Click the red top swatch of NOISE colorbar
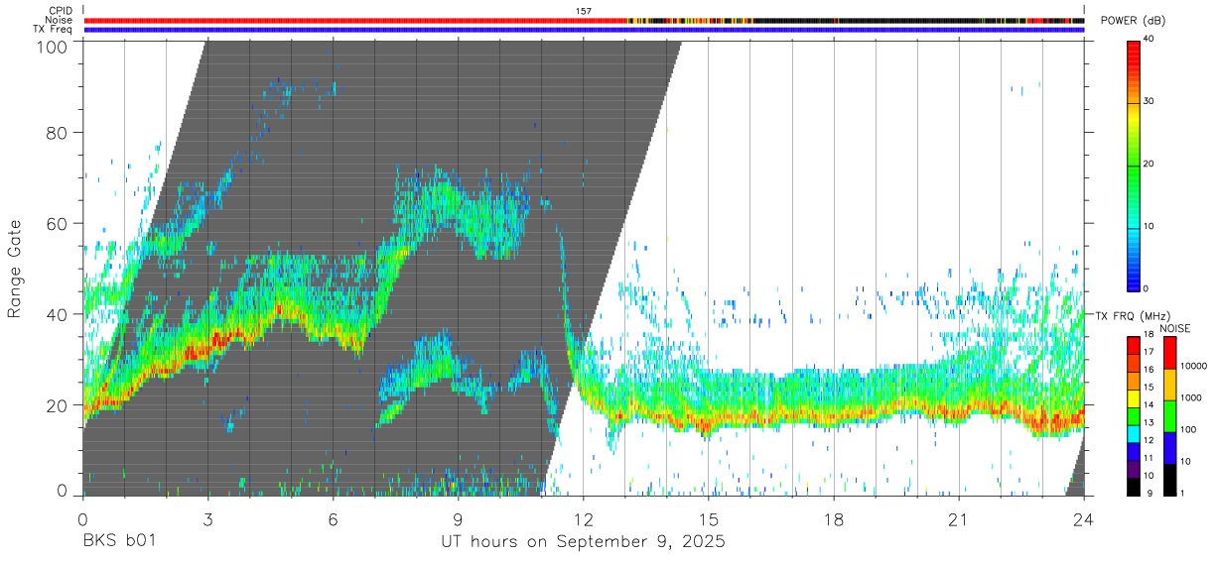This screenshot has height=562, width=1219. [x=1170, y=353]
